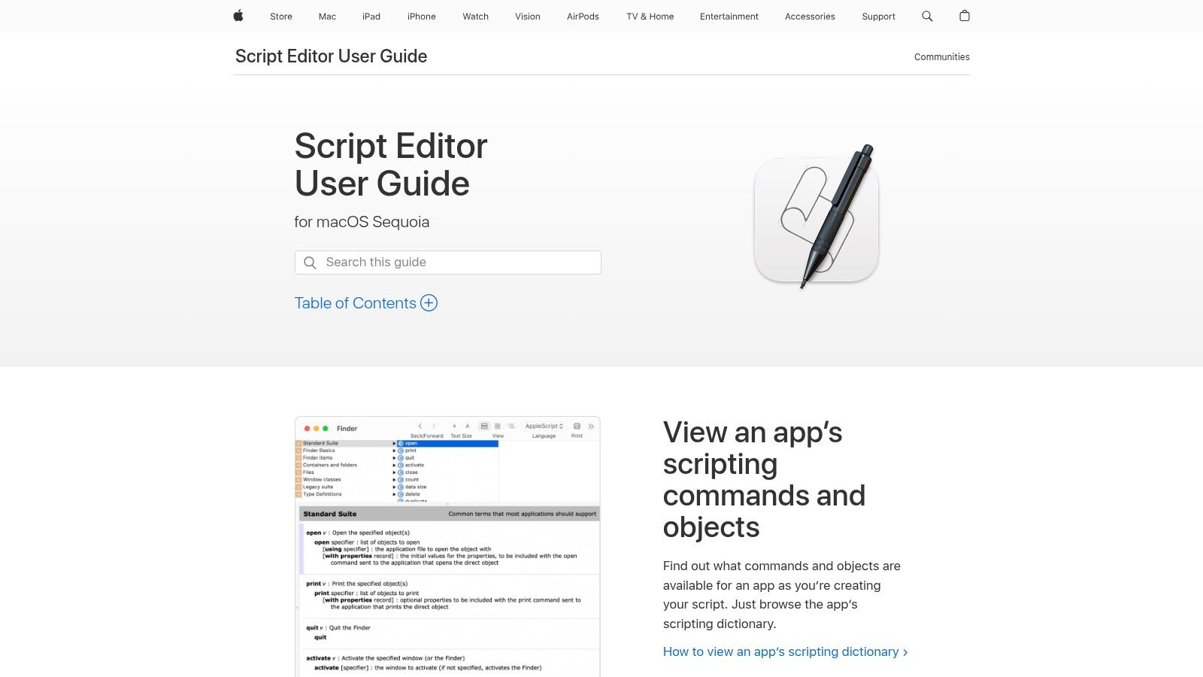This screenshot has height=677, width=1203.
Task: Open the AirPods menu
Action: pyautogui.click(x=583, y=17)
